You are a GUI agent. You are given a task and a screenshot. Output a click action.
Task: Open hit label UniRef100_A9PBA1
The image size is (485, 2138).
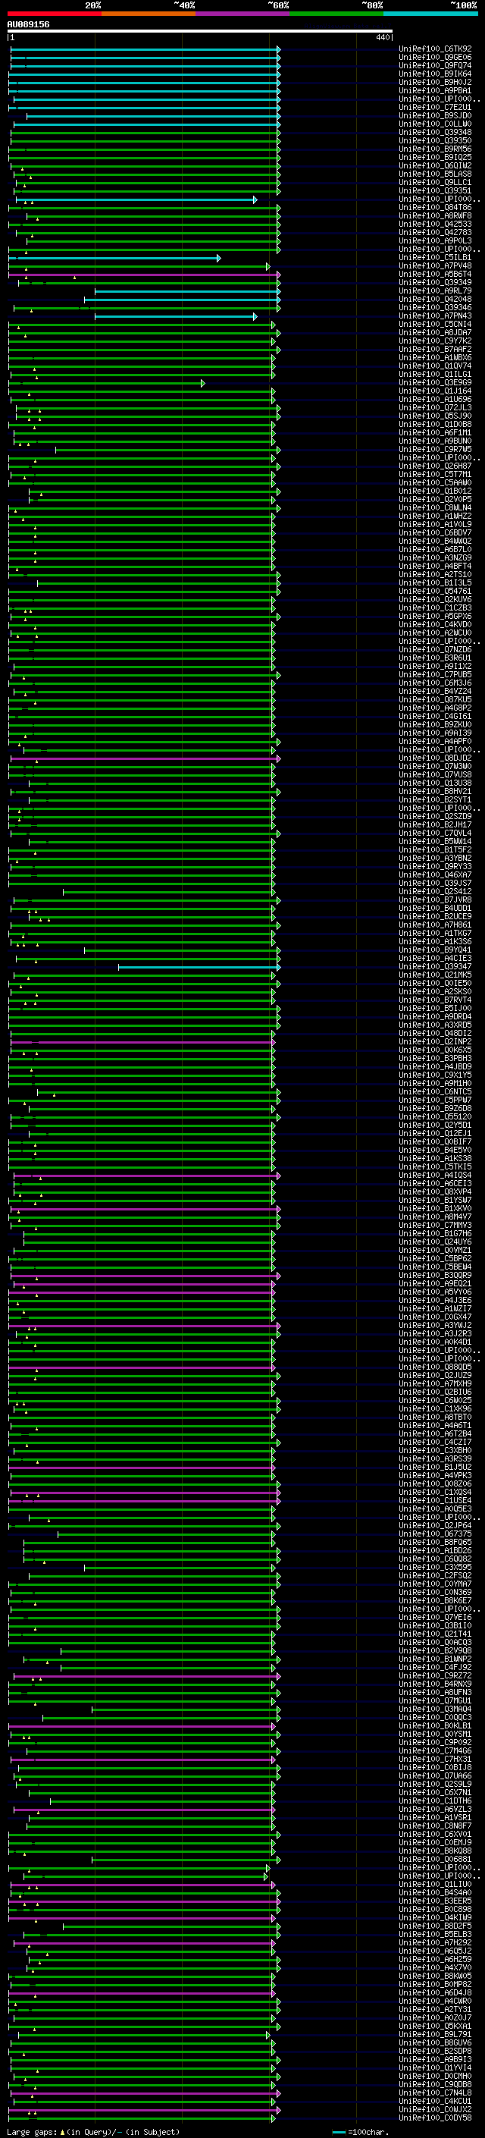(435, 91)
